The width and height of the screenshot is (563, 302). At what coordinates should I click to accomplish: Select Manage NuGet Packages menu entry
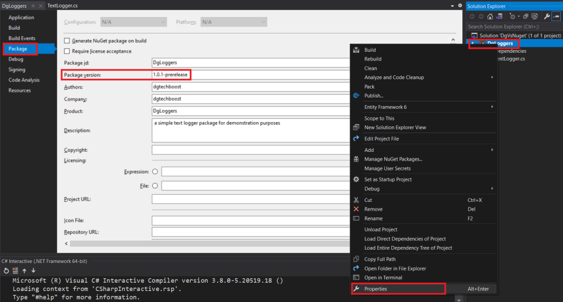(x=393, y=159)
